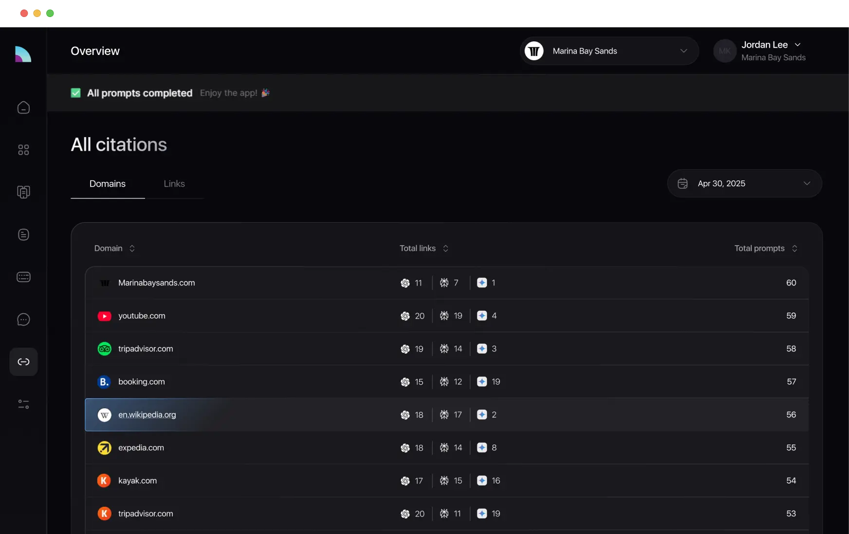Open the Apr 30, 2025 date dropdown
The width and height of the screenshot is (849, 534).
pos(744,183)
